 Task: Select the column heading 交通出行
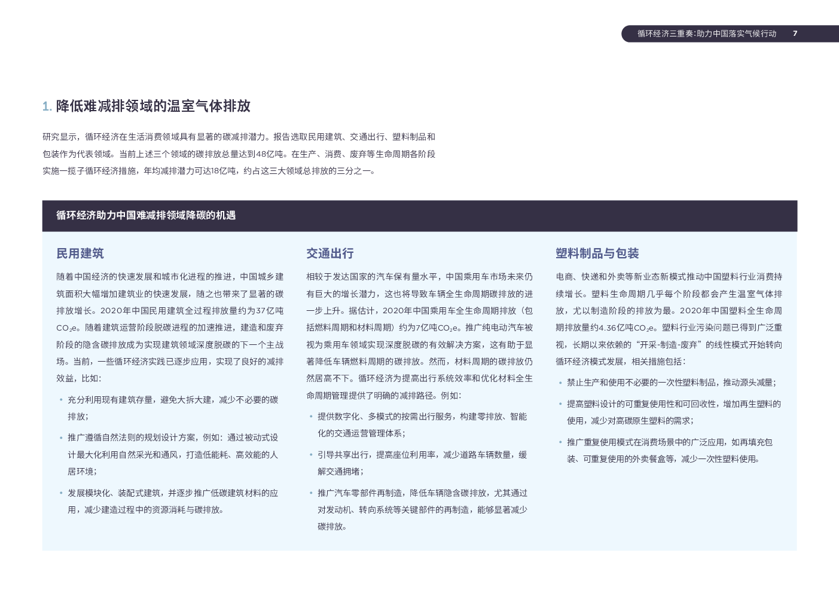coord(330,253)
